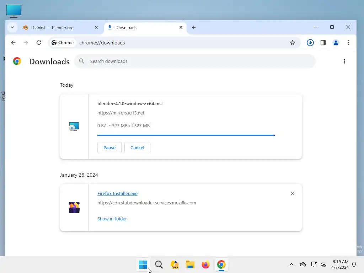
Task: Expand the tab search dropdown arrow
Action: tap(12, 27)
